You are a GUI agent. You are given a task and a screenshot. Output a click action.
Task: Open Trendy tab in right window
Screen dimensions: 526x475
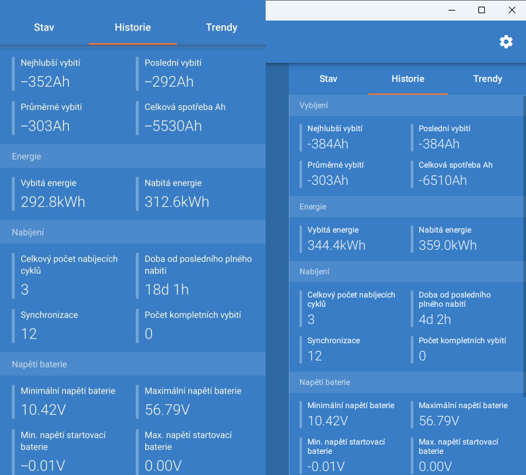(488, 79)
